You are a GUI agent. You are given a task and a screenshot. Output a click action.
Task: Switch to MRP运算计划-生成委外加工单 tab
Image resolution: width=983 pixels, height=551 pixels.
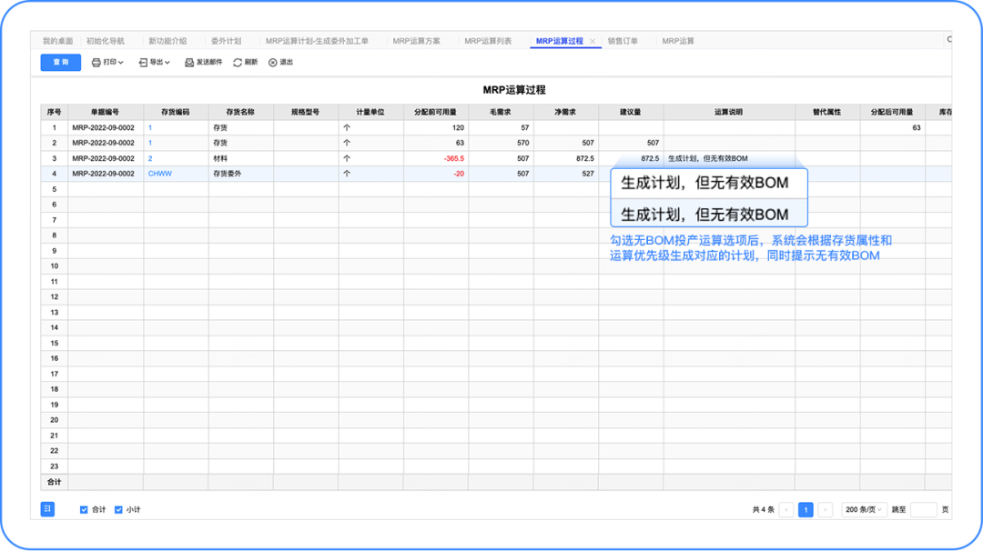(317, 41)
